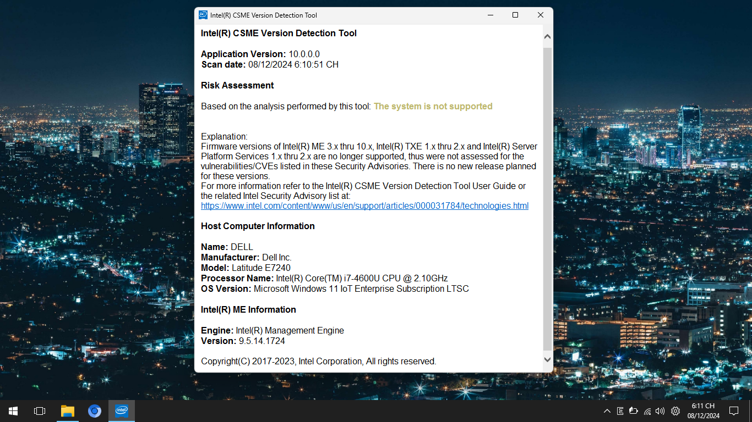Click the vertical scrollbar thumb
This screenshot has width=752, height=422.
click(547, 198)
